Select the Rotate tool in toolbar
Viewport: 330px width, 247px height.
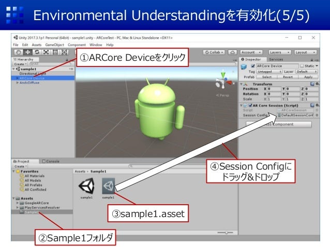(x=37, y=52)
